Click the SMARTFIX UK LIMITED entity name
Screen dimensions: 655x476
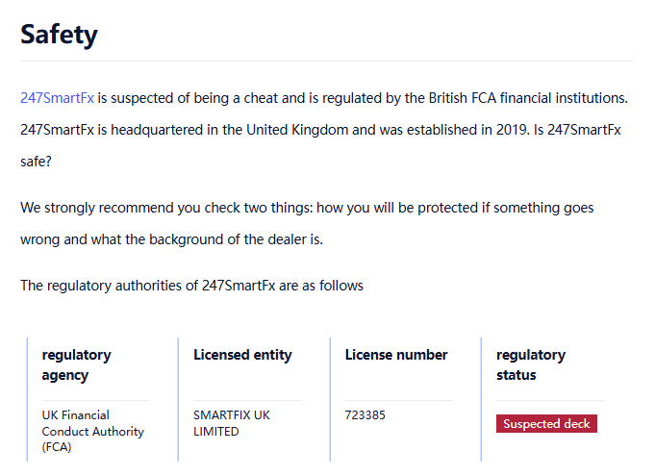coord(232,423)
